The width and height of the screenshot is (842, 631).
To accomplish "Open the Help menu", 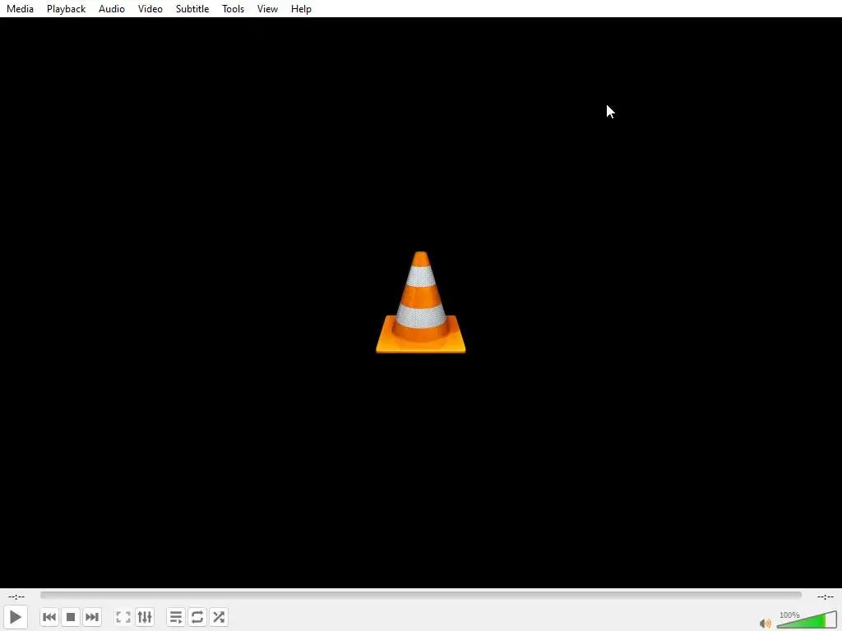I will [301, 8].
